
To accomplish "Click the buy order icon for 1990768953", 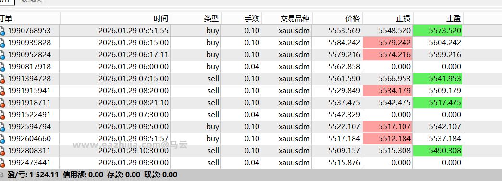I will tap(2, 31).
